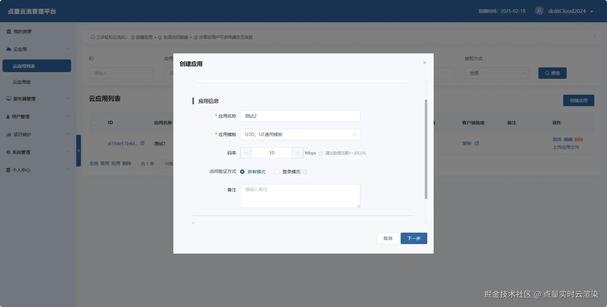The height and width of the screenshot is (307, 607).
Task: Click the 上传应用文件 link
Action: (566, 147)
